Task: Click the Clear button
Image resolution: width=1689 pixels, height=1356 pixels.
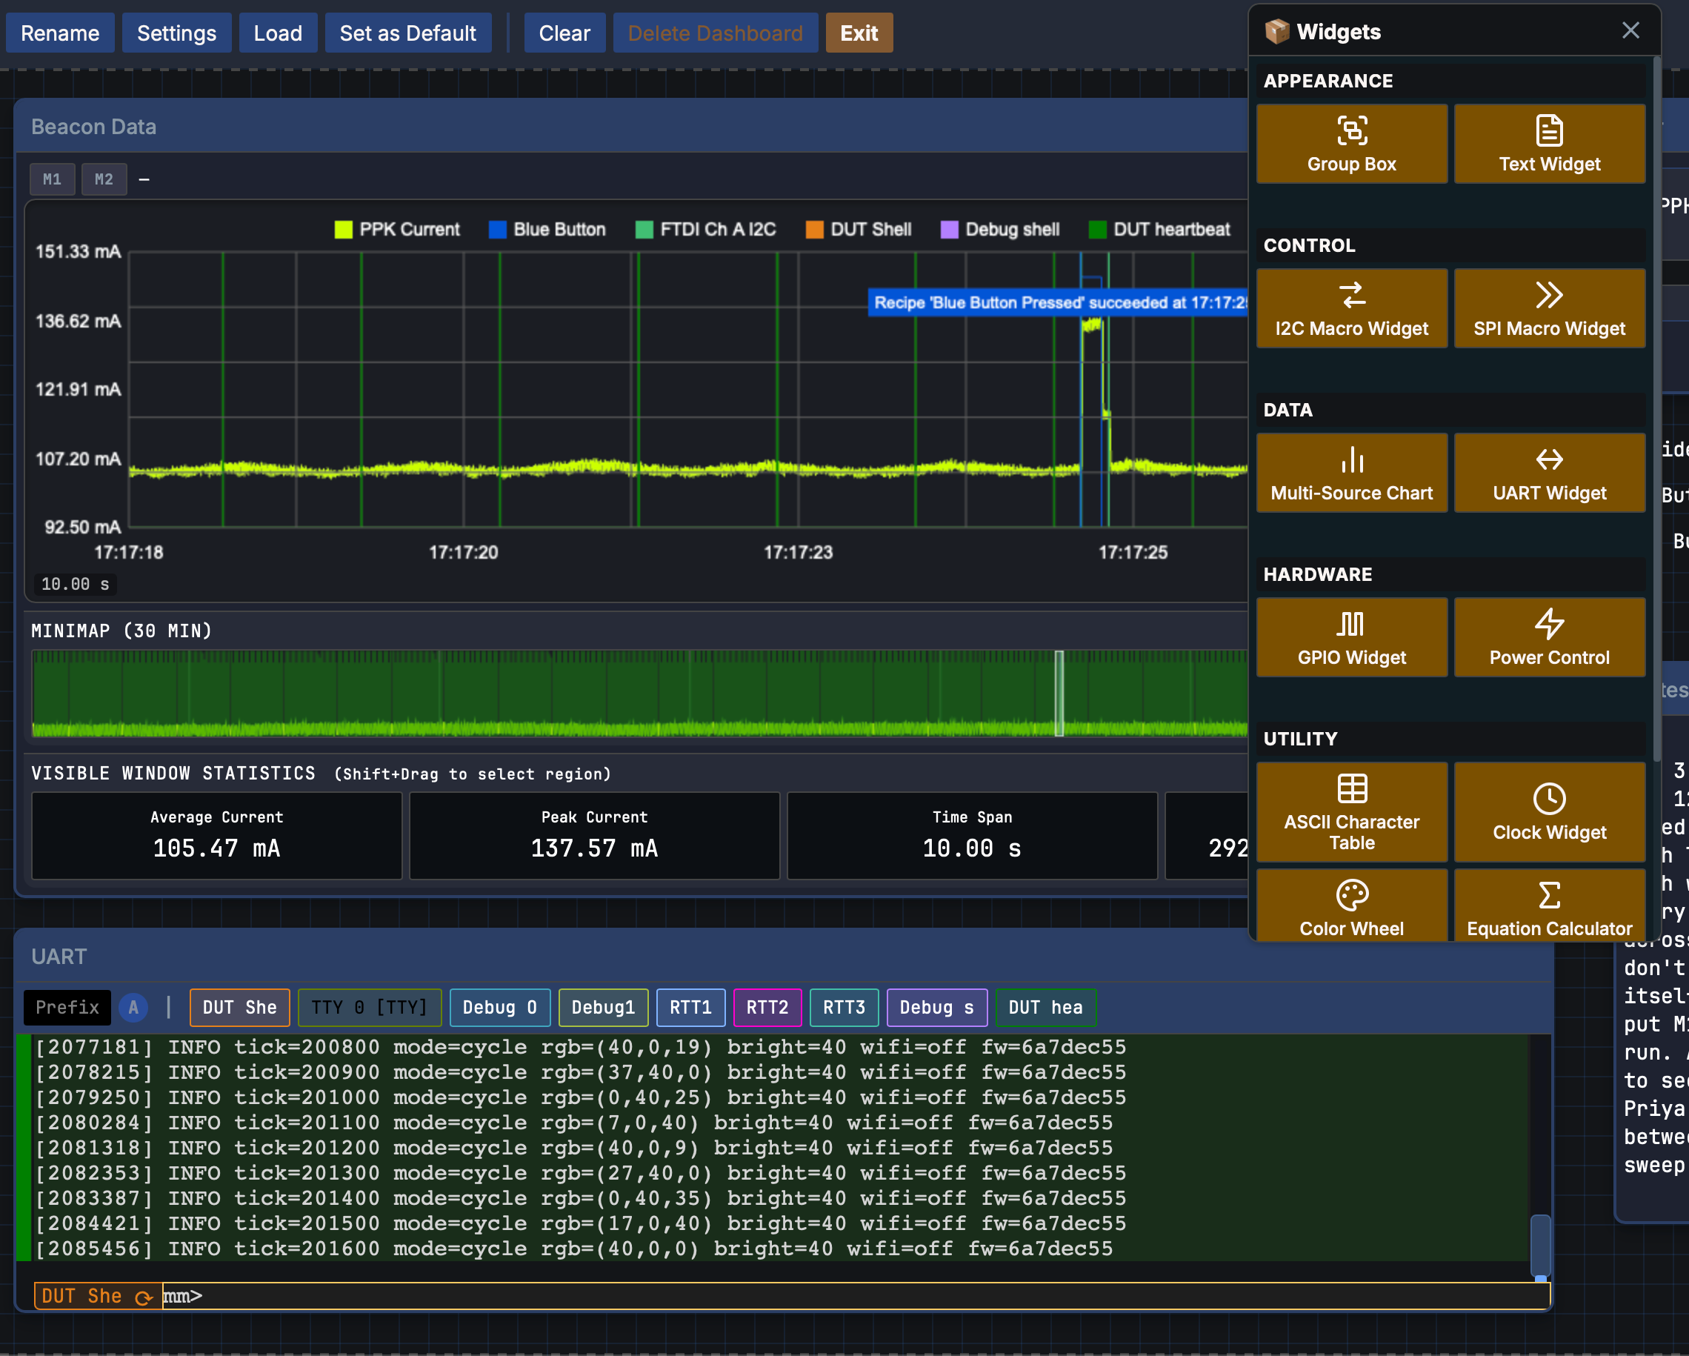Action: click(x=564, y=33)
